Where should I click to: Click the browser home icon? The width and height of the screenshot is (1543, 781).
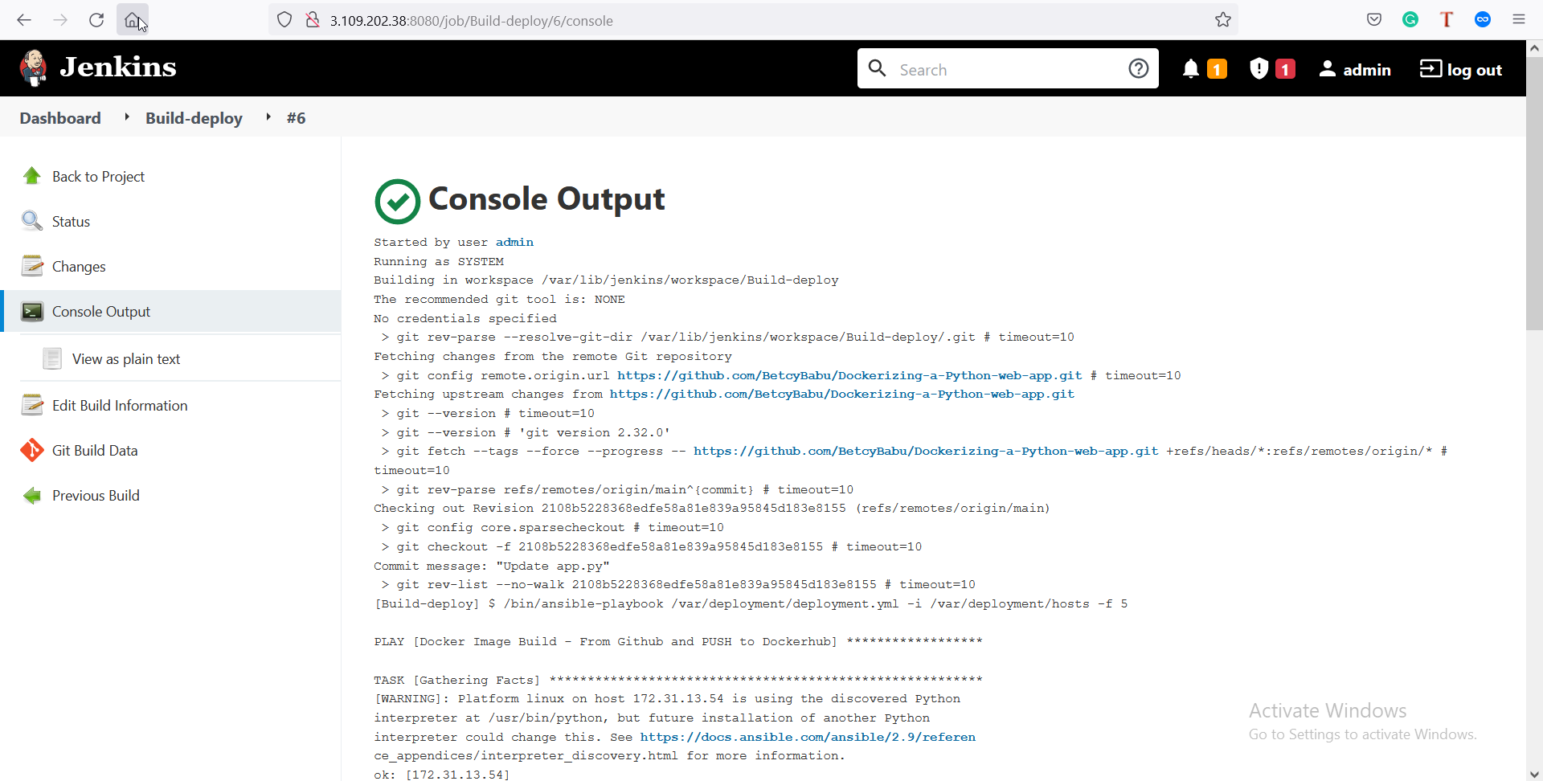pyautogui.click(x=133, y=19)
